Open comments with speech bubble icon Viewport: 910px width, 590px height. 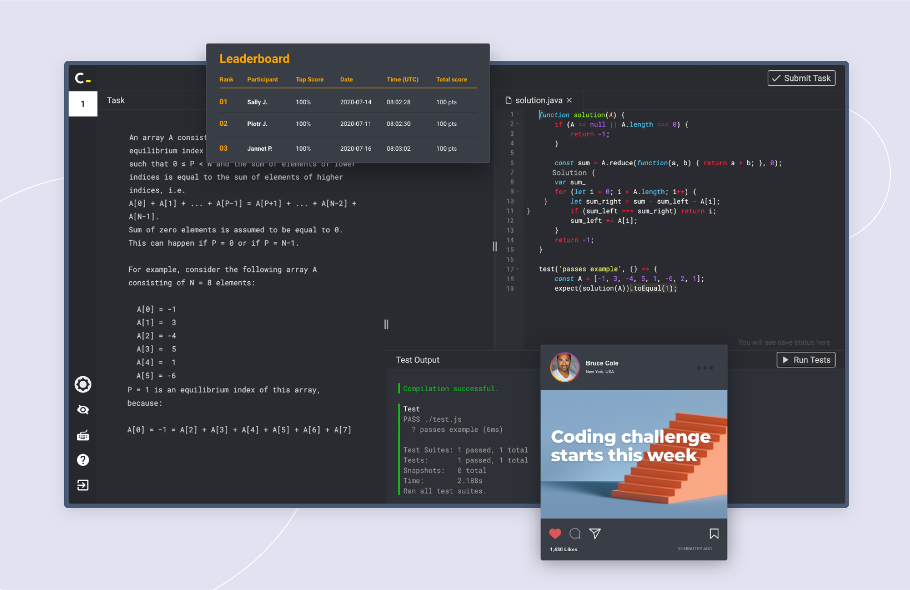575,533
